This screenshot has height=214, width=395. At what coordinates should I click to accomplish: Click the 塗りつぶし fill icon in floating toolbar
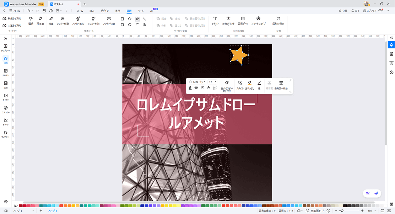[x=250, y=85]
